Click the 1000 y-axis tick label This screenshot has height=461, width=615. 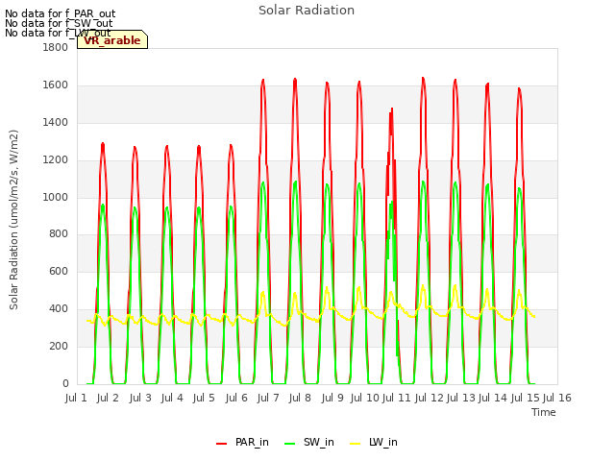(x=56, y=197)
